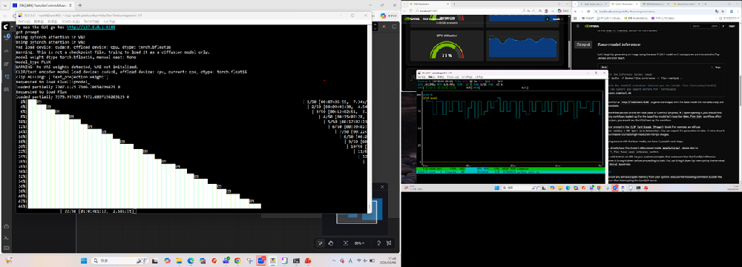Open the Copilot icon in left browser toolbar

pyautogui.click(x=383, y=16)
